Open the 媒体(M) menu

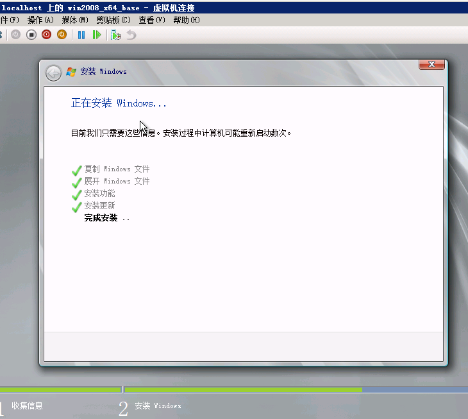[x=75, y=20]
